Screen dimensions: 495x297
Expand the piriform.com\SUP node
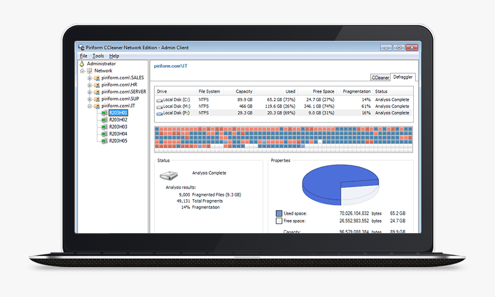click(x=89, y=99)
